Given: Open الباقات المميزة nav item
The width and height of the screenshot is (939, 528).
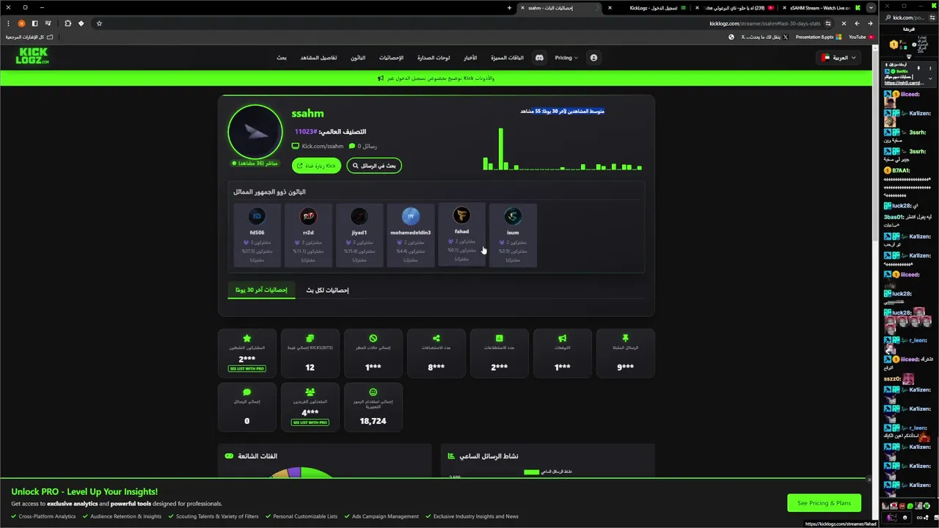Looking at the screenshot, I should tap(507, 57).
